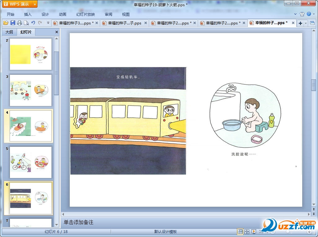The height and width of the screenshot is (237, 318).
Task: Switch to the 大纲 pane tab
Action: click(9, 32)
